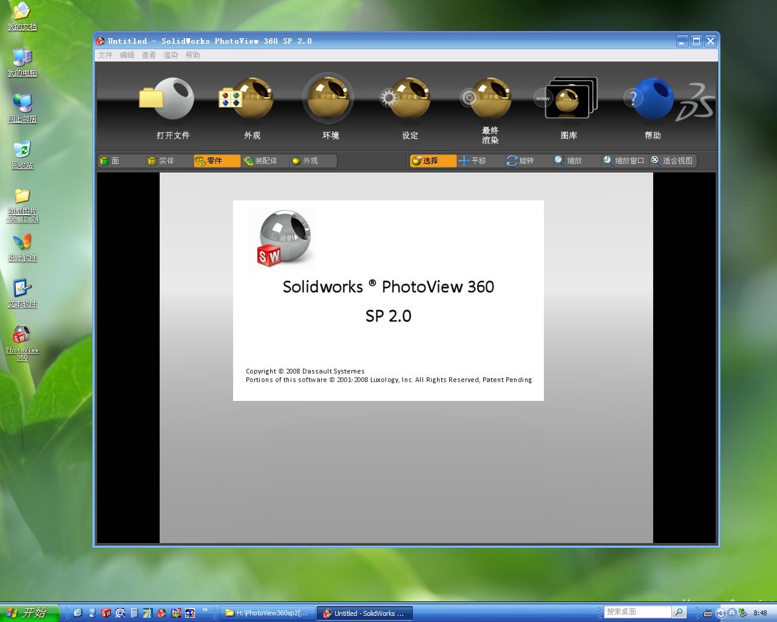The image size is (777, 622).
Task: Open the 查看 (View) menu
Action: 149,55
